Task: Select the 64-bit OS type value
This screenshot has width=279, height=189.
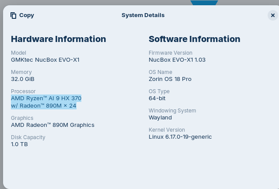Action: click(157, 98)
